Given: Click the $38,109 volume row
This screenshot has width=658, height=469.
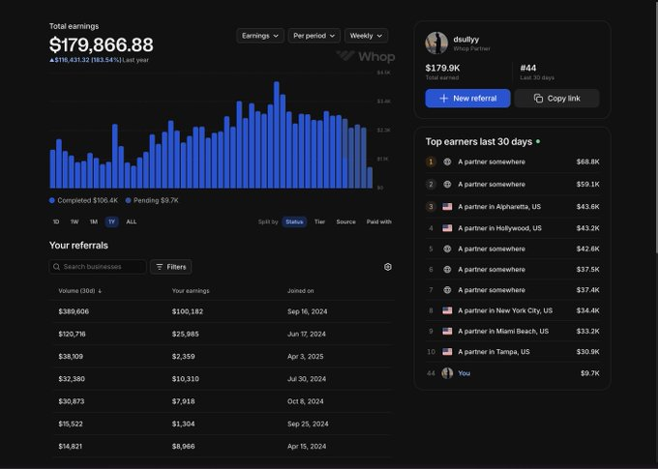Looking at the screenshot, I should point(223,356).
